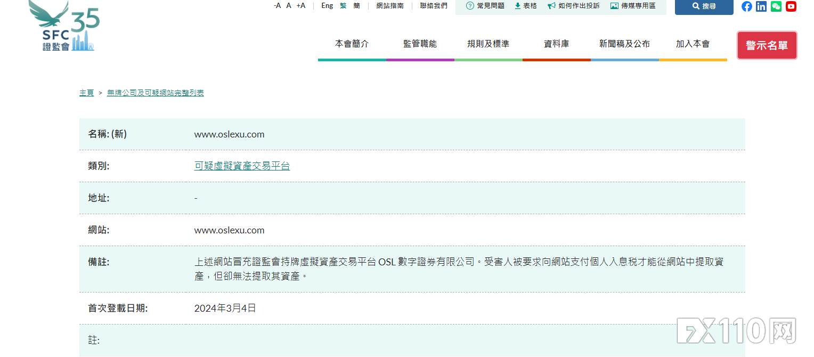Click the blue 搜尋 search button

[704, 6]
